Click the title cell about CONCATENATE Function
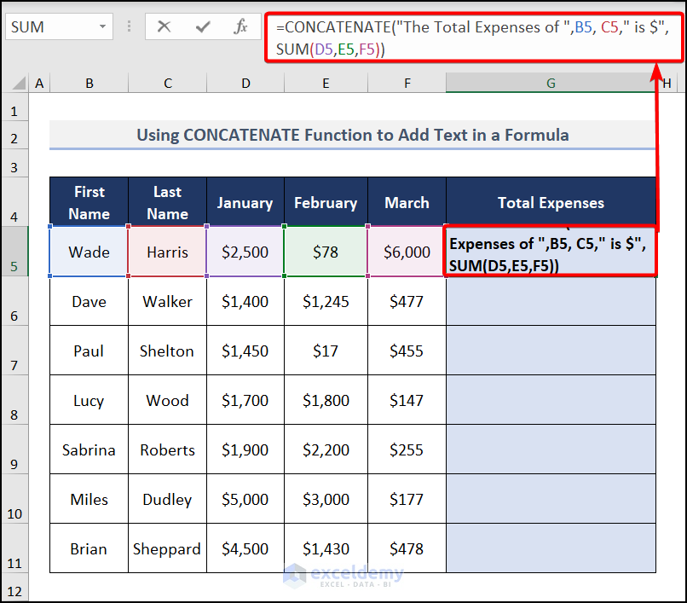 click(353, 135)
